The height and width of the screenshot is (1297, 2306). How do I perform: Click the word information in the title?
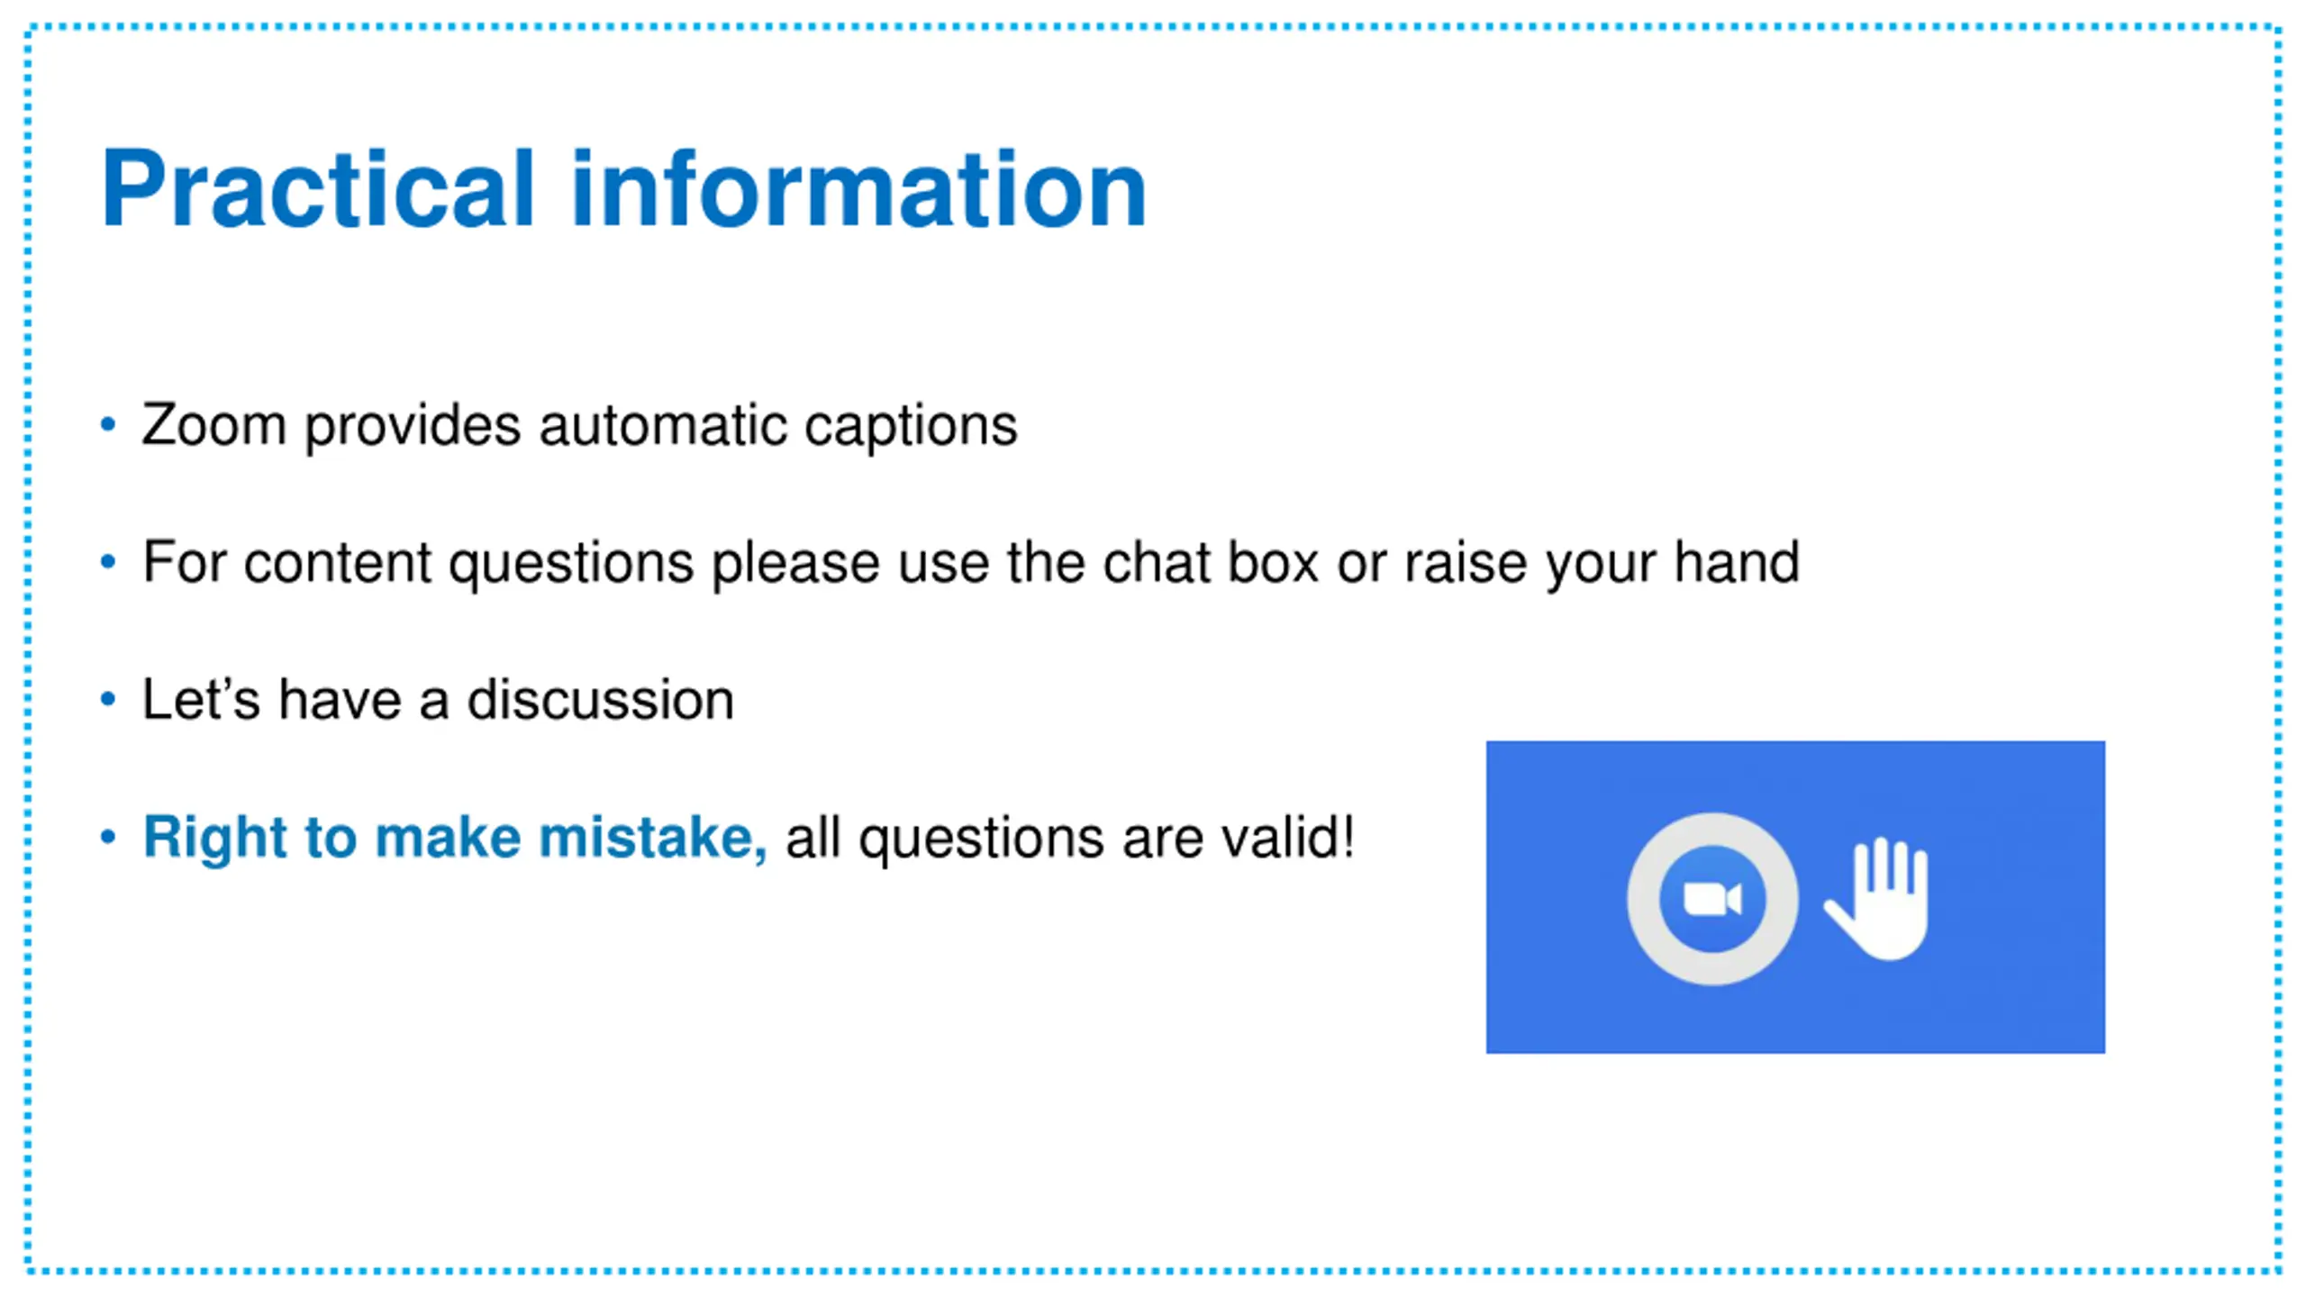[859, 188]
